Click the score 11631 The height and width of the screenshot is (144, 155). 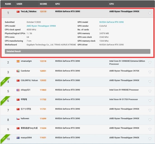coord(43,138)
